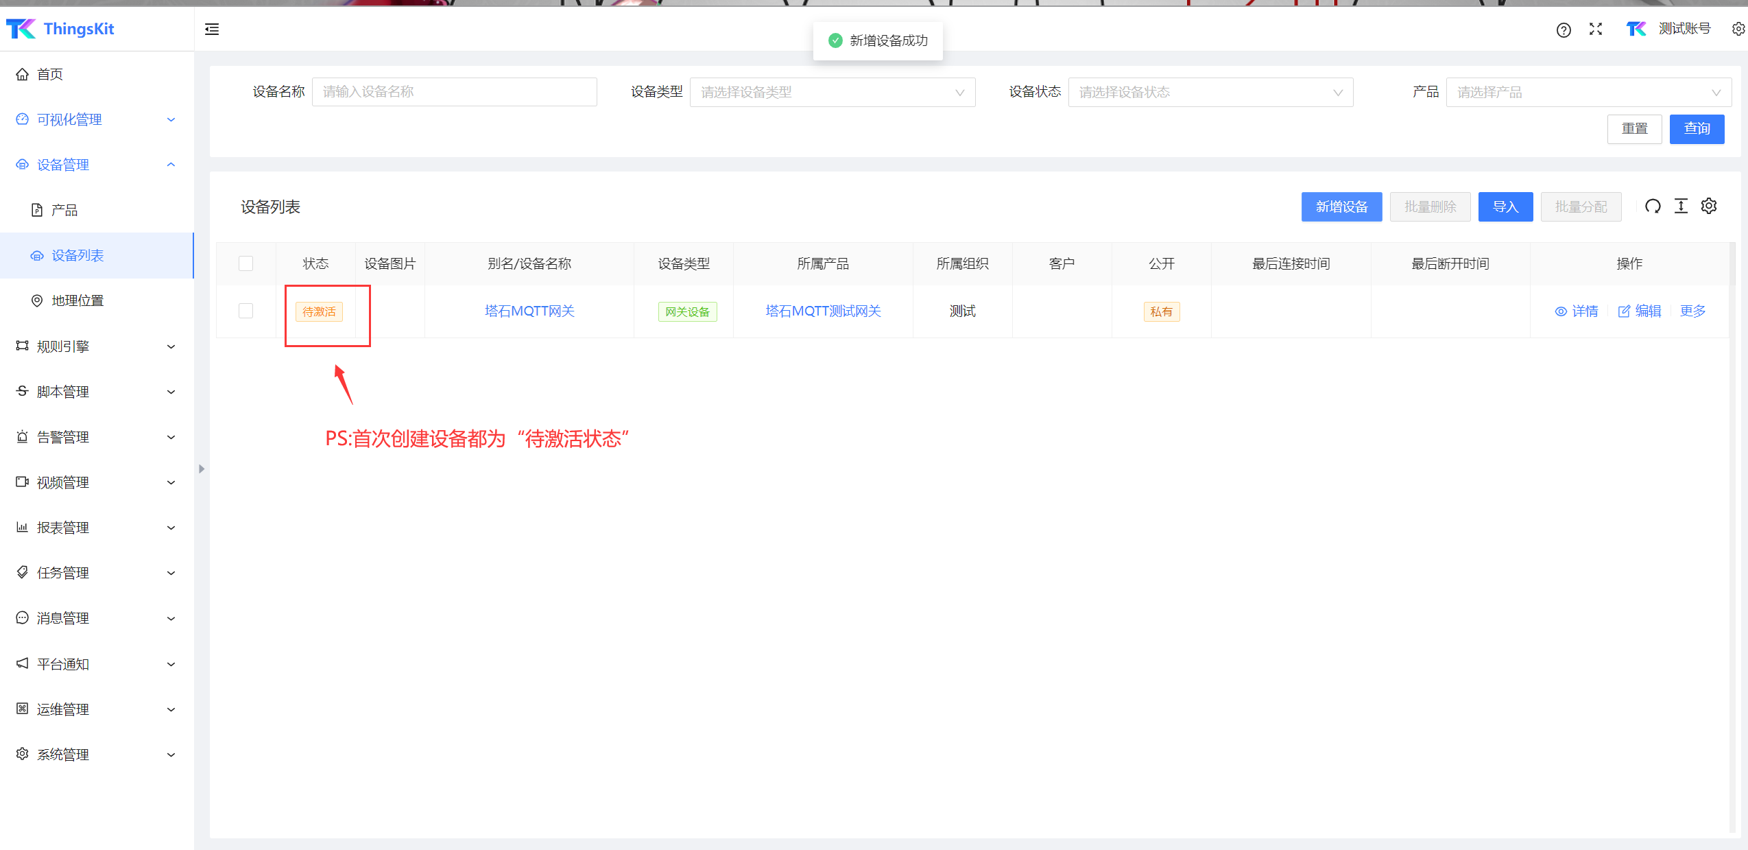This screenshot has height=850, width=1748.
Task: Edit the 塔石MQTT网关 device
Action: tap(1639, 311)
